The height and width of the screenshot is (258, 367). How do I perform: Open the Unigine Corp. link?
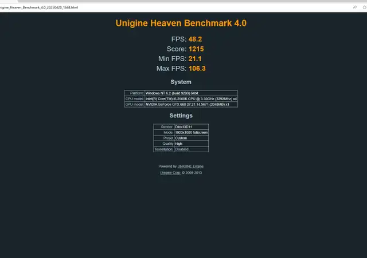(170, 173)
